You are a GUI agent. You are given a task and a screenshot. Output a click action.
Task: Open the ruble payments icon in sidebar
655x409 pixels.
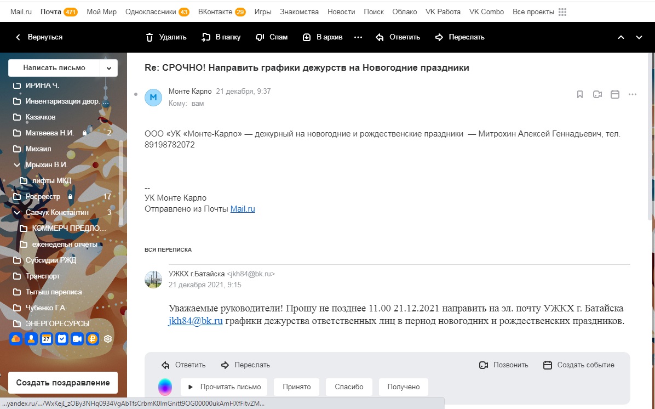pyautogui.click(x=93, y=339)
